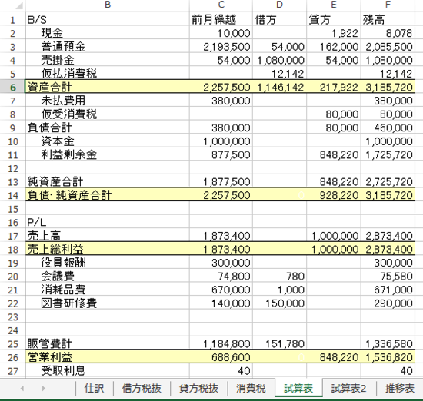Select the 売上高 cell

click(108, 236)
